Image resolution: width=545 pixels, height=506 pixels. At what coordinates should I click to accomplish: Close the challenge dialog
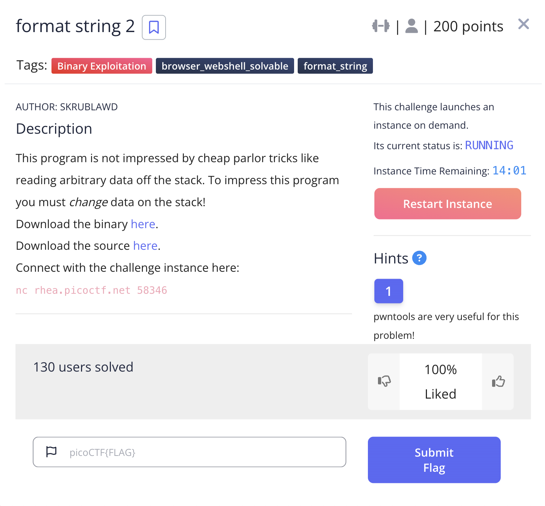[523, 24]
